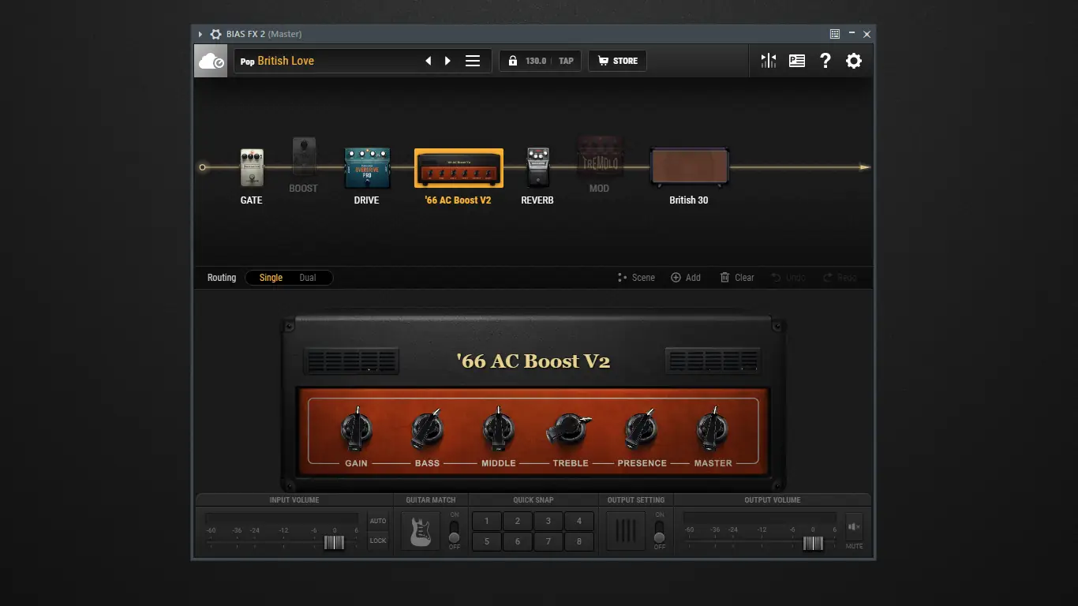Toggle the Output Setting on/off switch
Viewport: 1078px width, 606px height.
click(660, 530)
